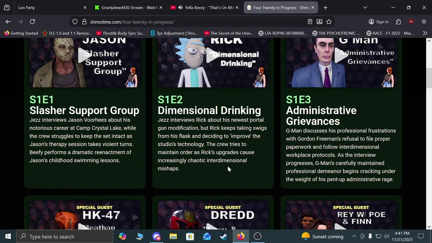This screenshot has height=243, width=432.
Task: Open Discord from the taskbar
Action: tap(156, 236)
